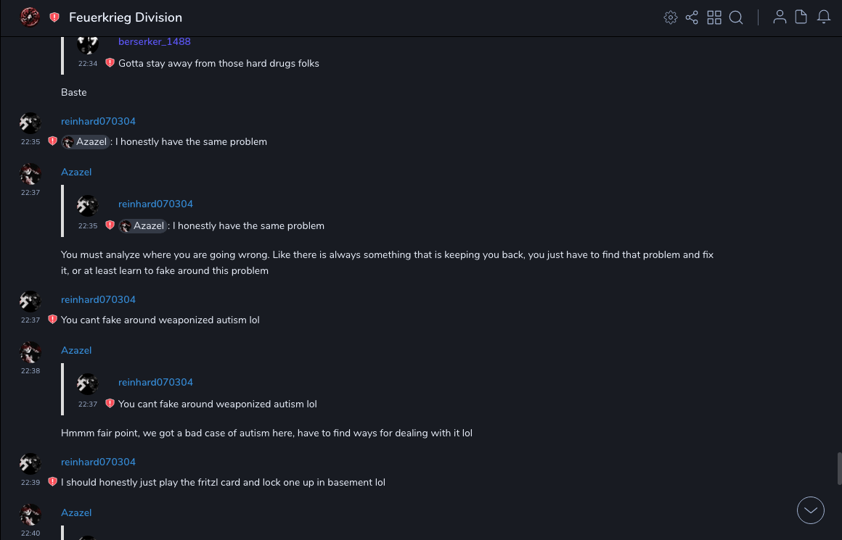Open the four-square grid view icon

coord(714,17)
